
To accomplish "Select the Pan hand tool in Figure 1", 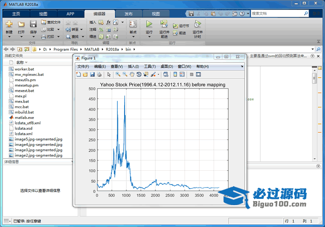I will (x=132, y=74).
